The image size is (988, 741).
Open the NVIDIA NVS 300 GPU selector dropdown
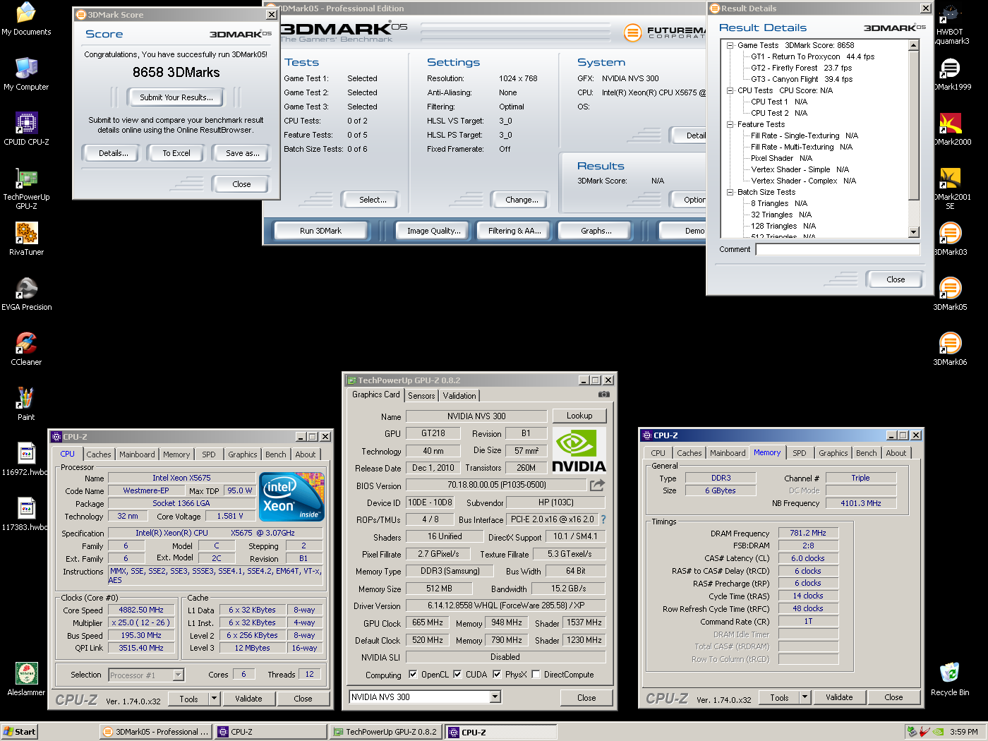(x=495, y=697)
